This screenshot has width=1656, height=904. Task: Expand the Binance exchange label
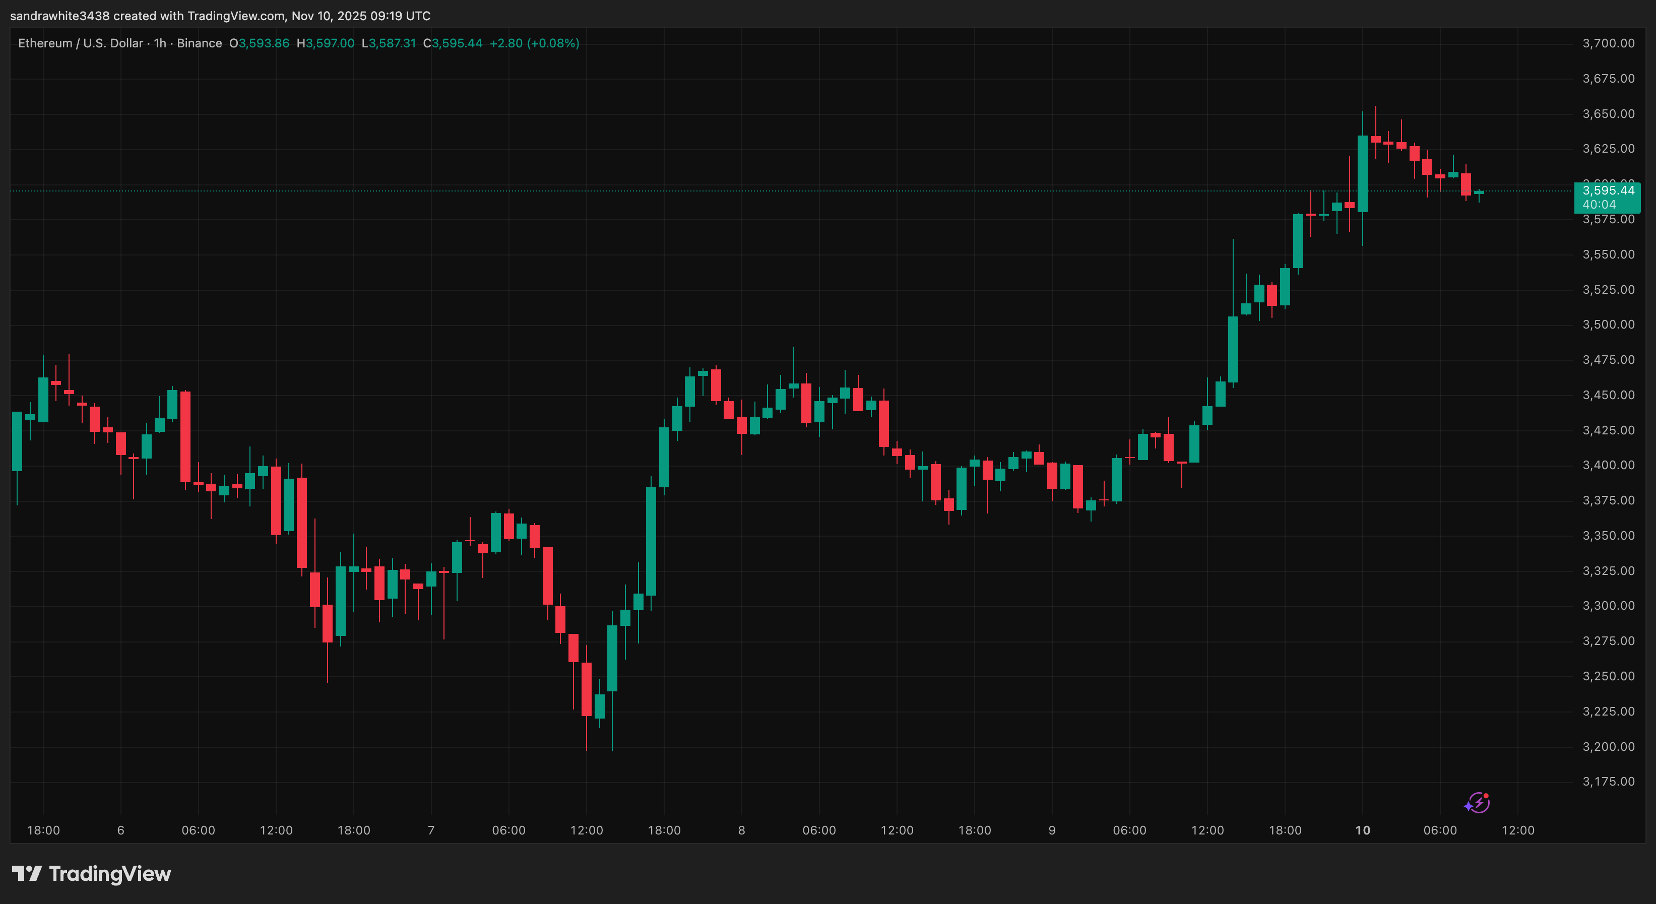tap(201, 43)
